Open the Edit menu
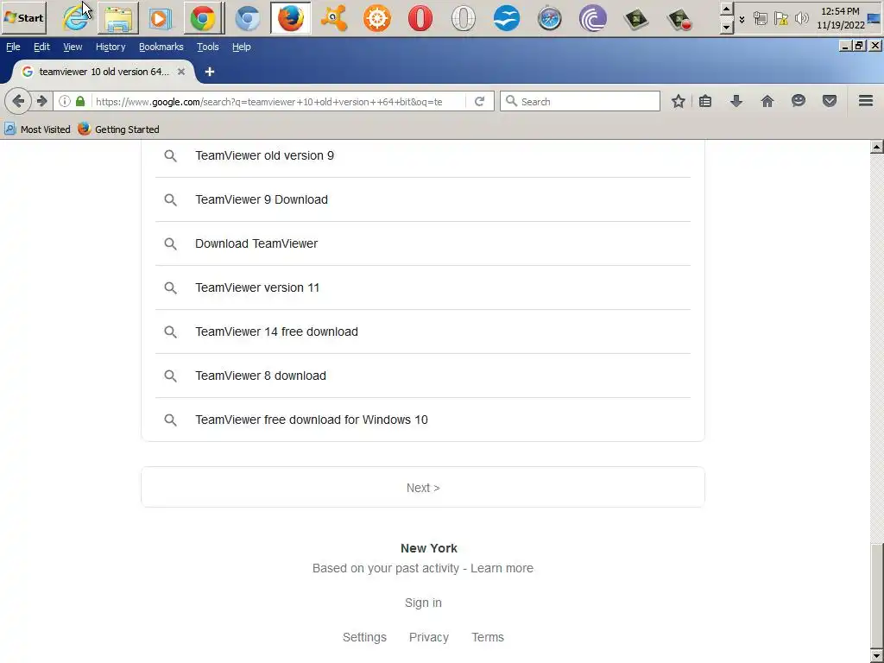 [x=41, y=47]
